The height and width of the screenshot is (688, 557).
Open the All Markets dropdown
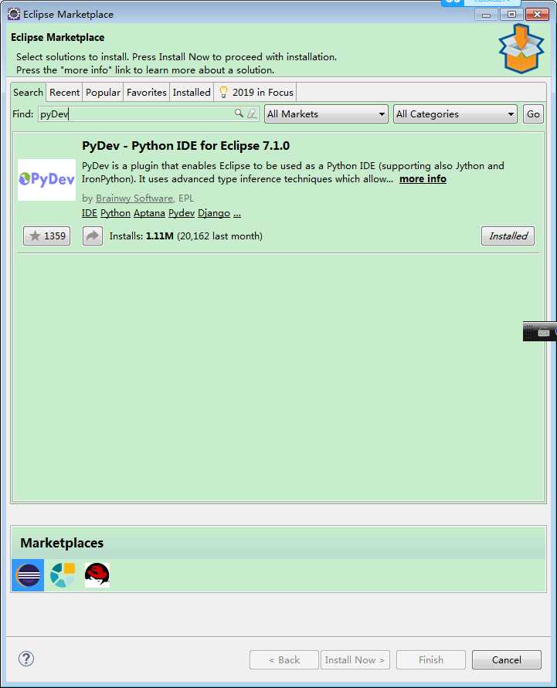coord(326,114)
